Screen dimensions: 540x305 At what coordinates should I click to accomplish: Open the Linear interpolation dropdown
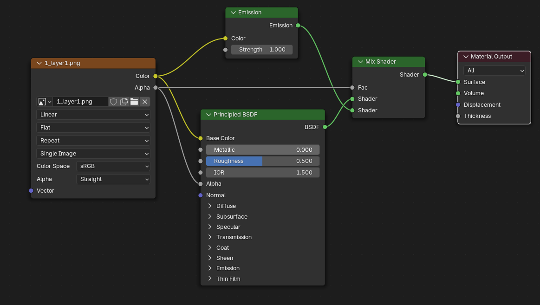(93, 114)
